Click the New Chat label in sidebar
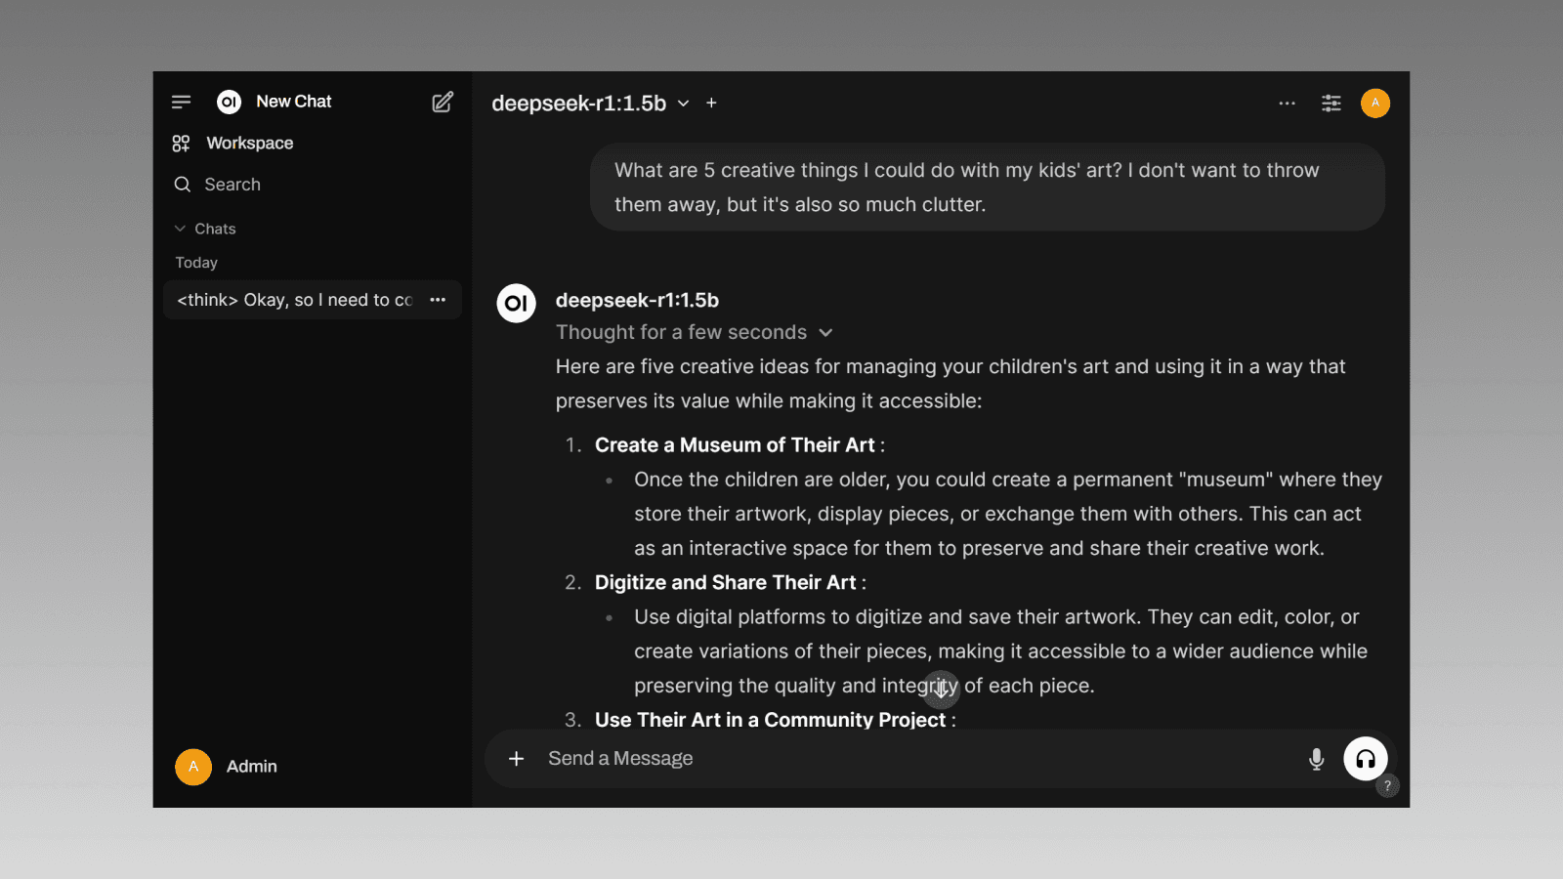The width and height of the screenshot is (1563, 880). pos(294,102)
